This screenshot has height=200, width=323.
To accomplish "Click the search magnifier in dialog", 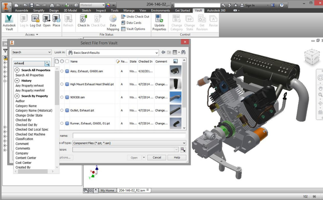I will pos(47,63).
